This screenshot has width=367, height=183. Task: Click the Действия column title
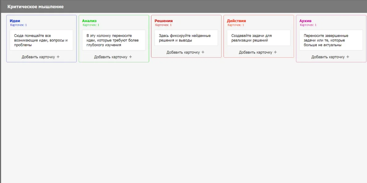236,21
